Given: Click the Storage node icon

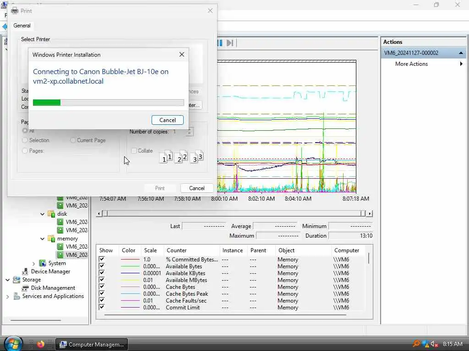Looking at the screenshot, I should point(16,280).
